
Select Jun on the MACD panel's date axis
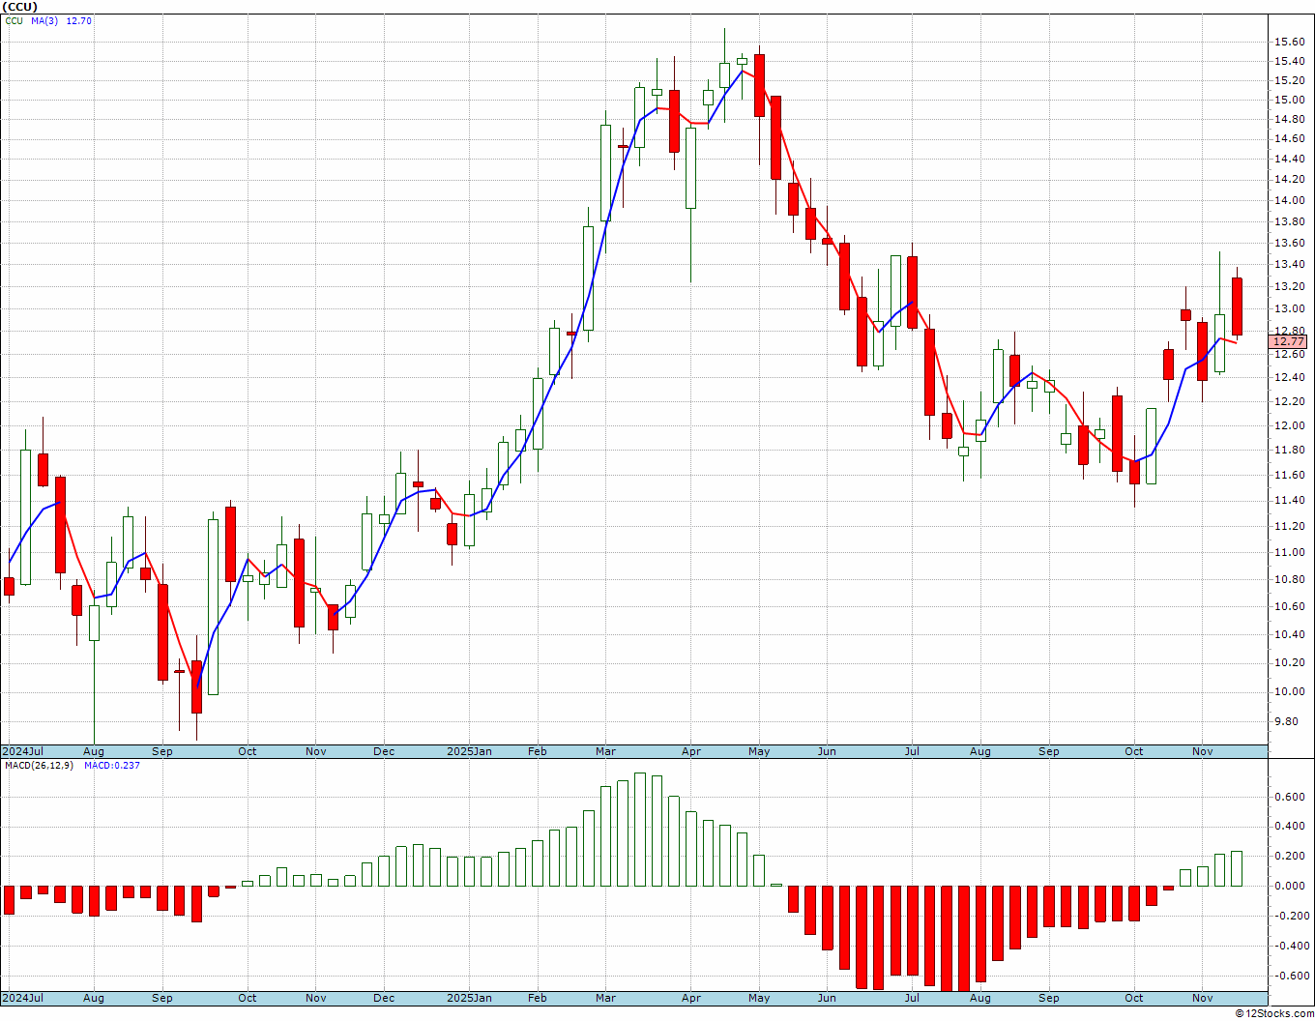pos(827,998)
